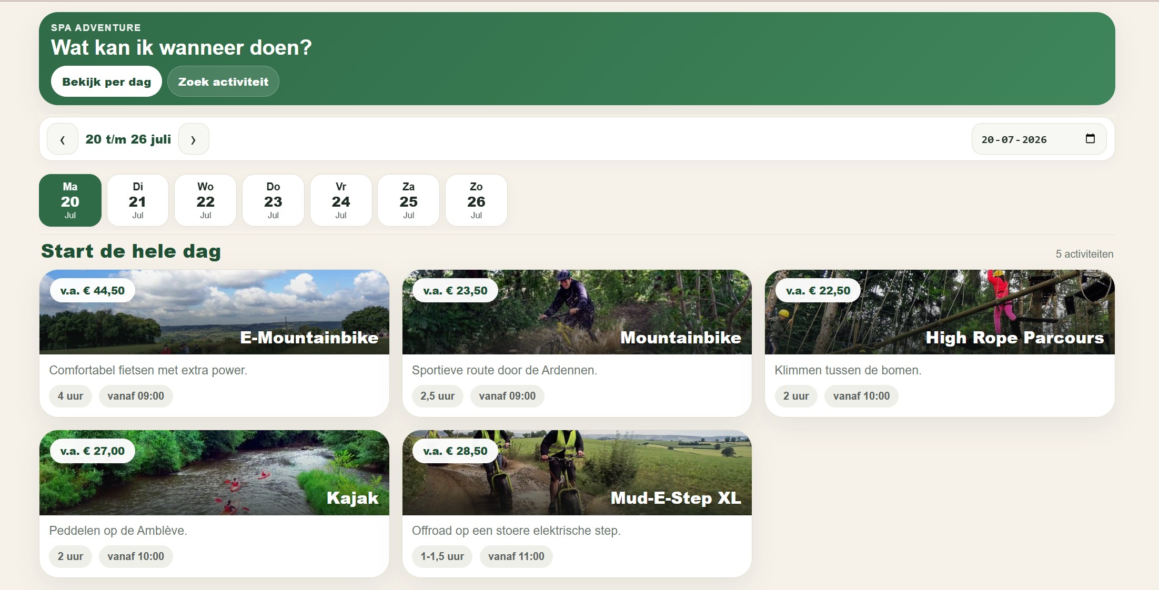The width and height of the screenshot is (1159, 590).
Task: Click the 20-07-2026 date field
Action: point(1039,139)
